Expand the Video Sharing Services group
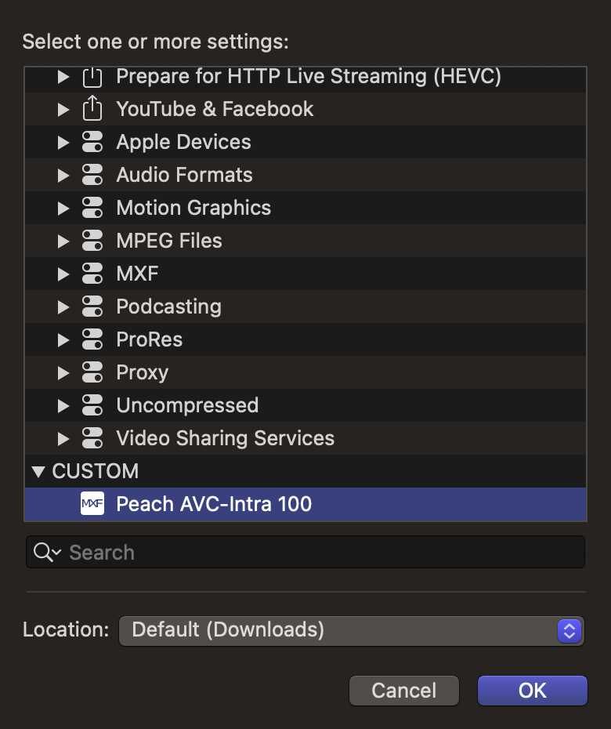Image resolution: width=611 pixels, height=729 pixels. tap(63, 439)
